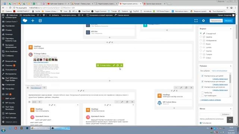The width and height of the screenshot is (239, 134).
Task: Click the Предпросмотр button
Action: pos(216,21)
